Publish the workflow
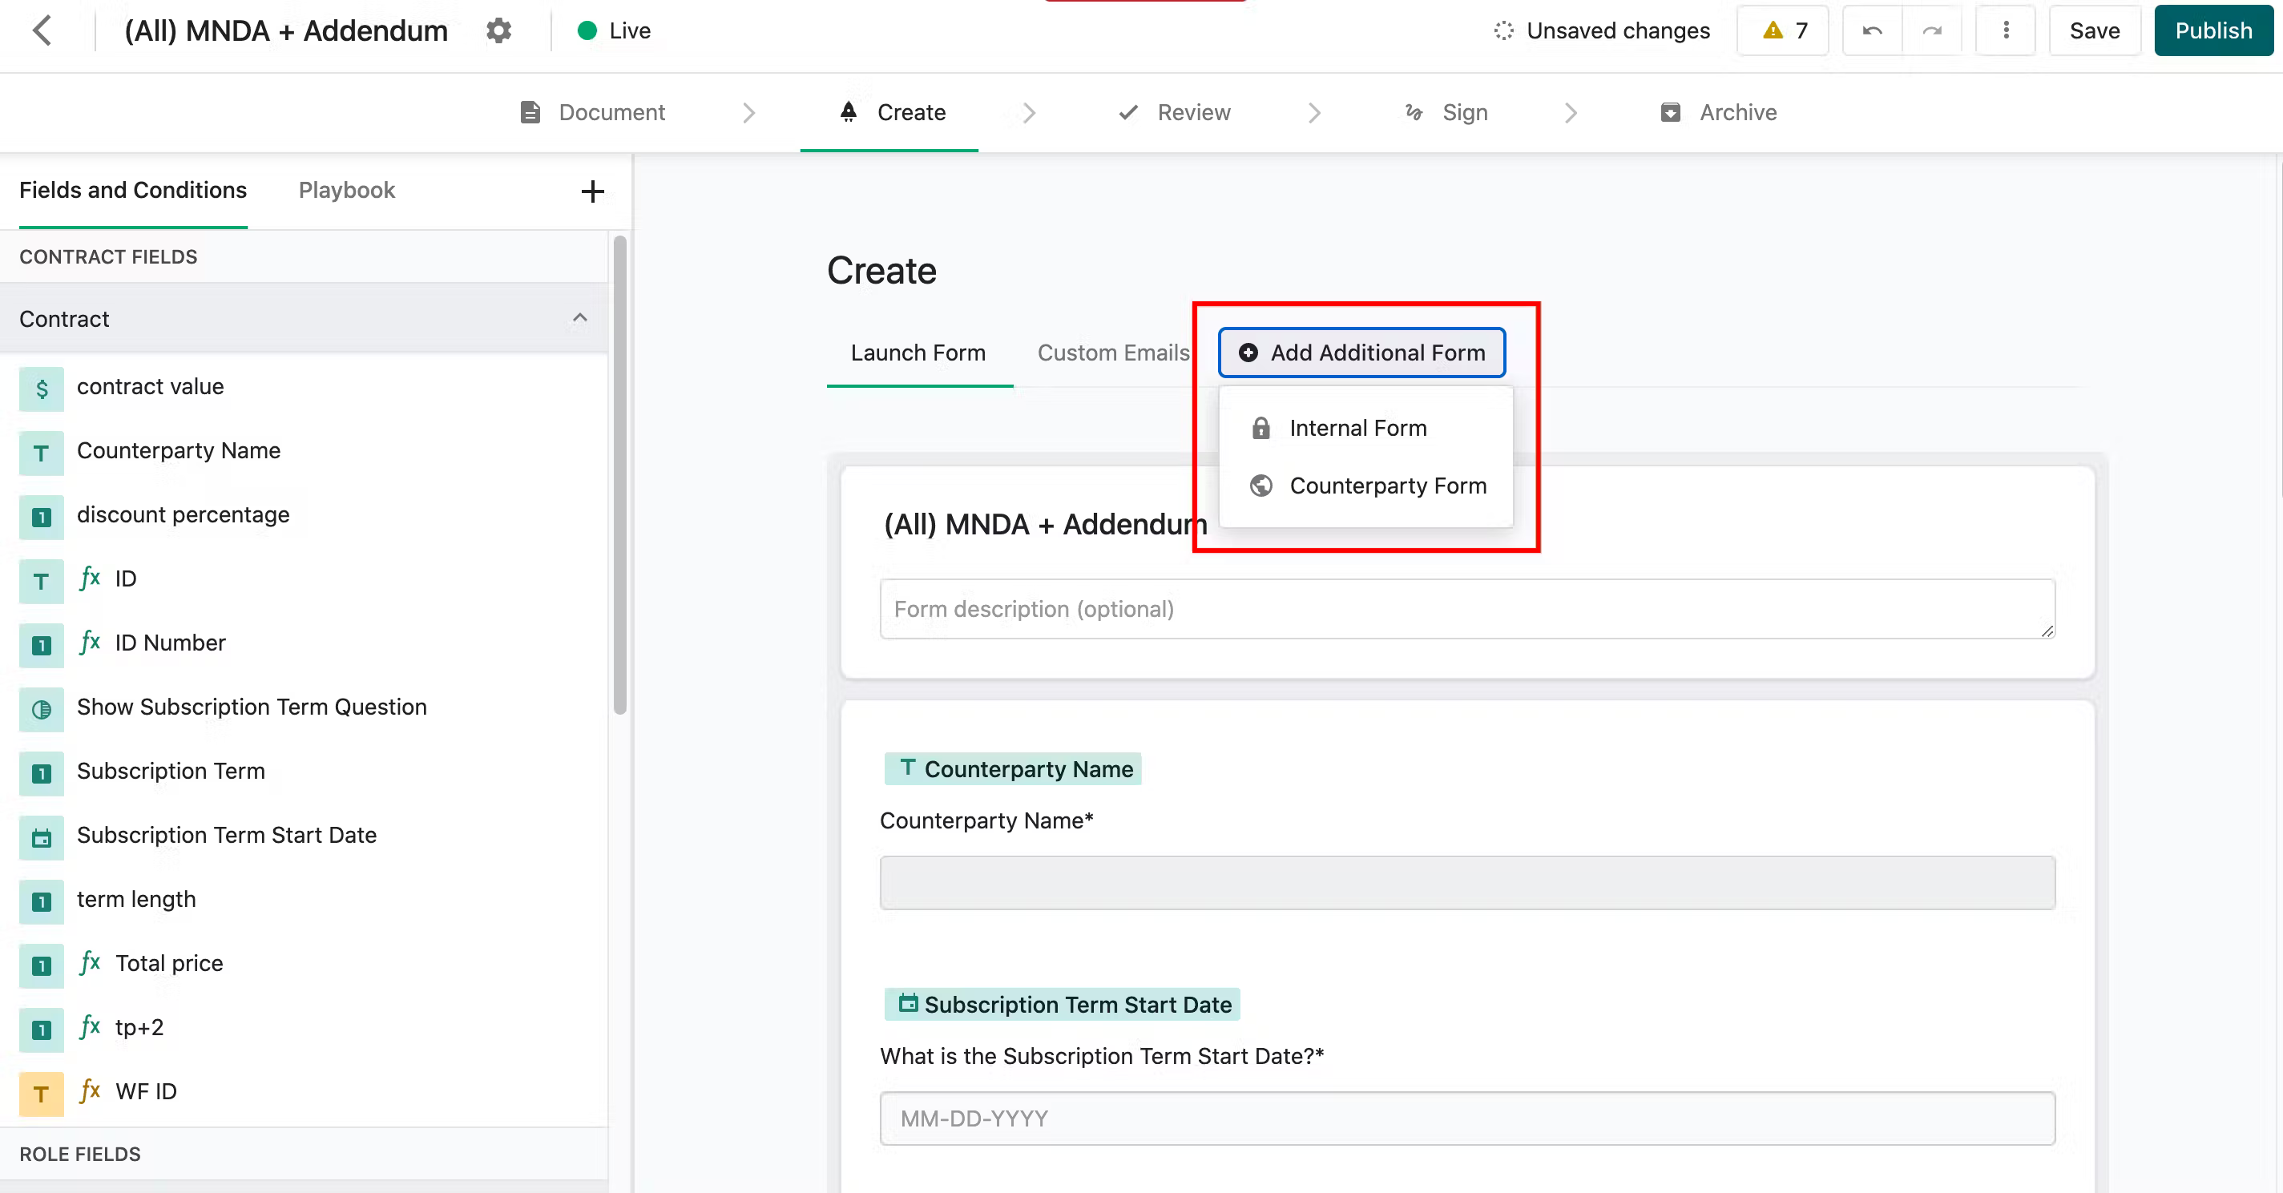Screen dimensions: 2283x1193 coord(2213,30)
